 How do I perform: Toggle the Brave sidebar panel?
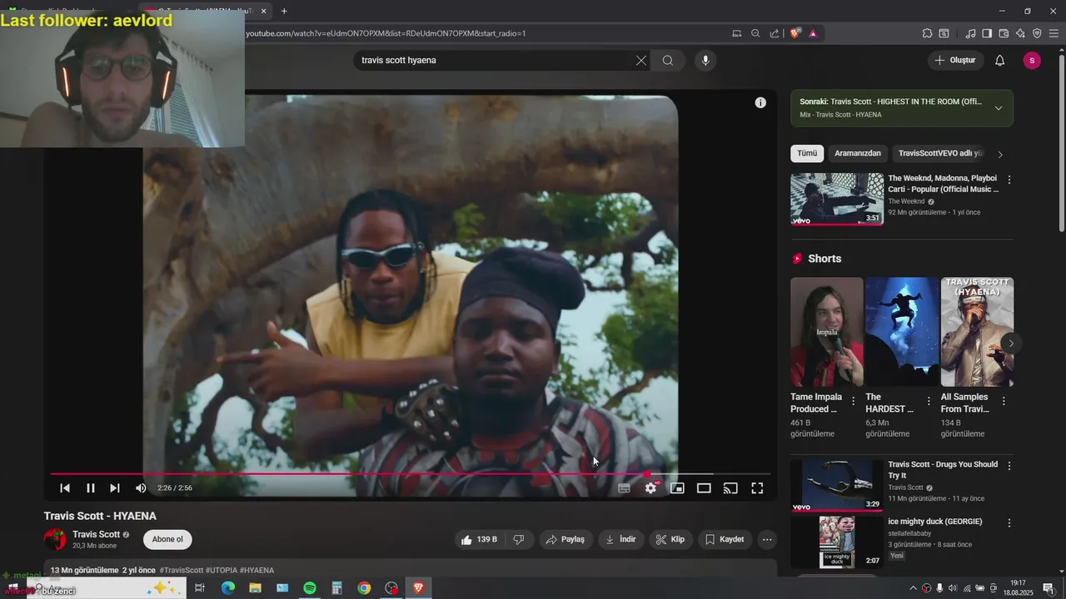pos(987,33)
